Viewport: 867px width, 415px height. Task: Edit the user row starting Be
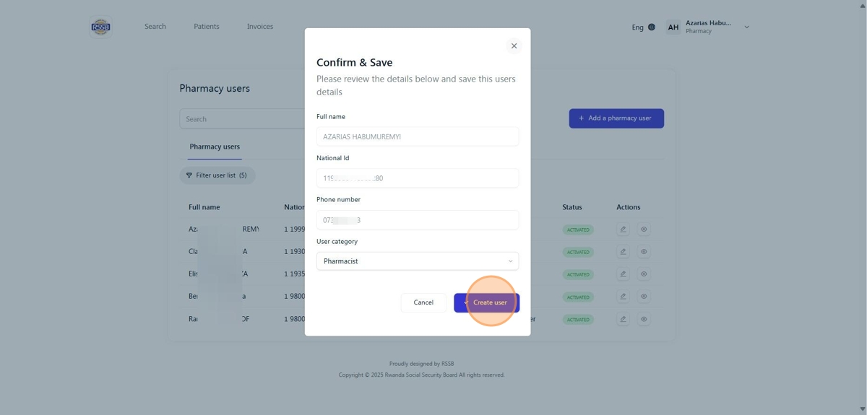[x=623, y=297]
